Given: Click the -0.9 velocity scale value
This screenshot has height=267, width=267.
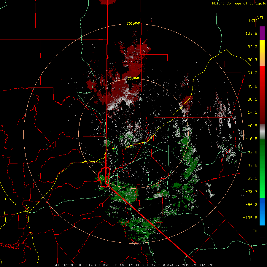Looking at the screenshot, I should pos(252,126).
